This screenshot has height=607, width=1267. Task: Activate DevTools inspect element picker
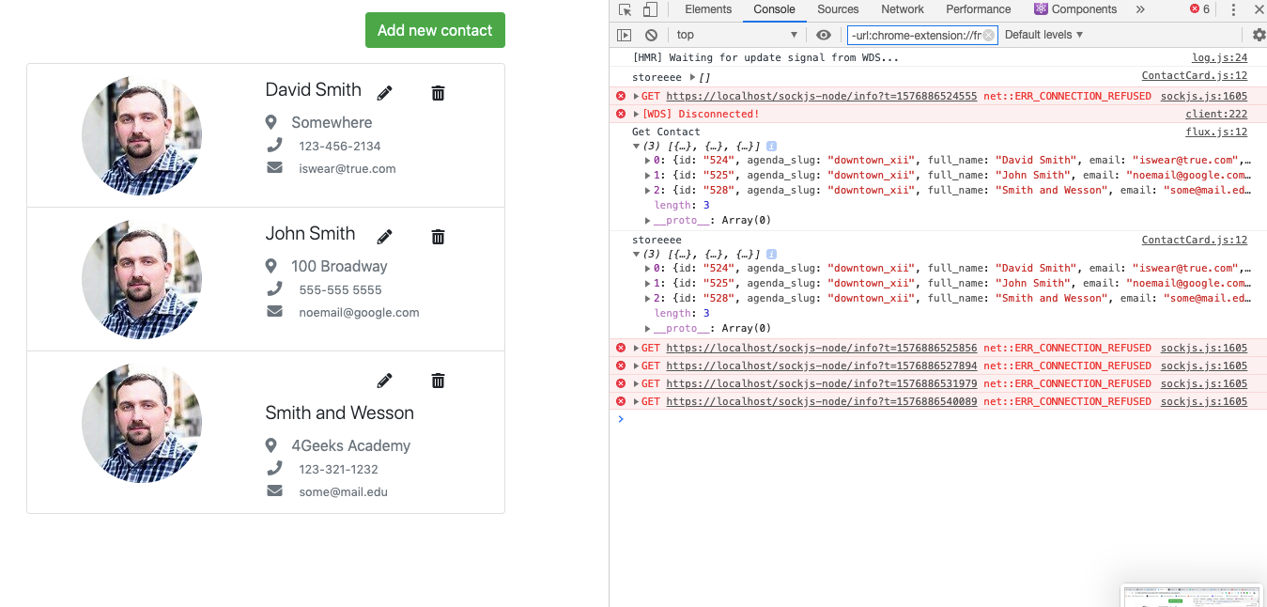pyautogui.click(x=626, y=9)
